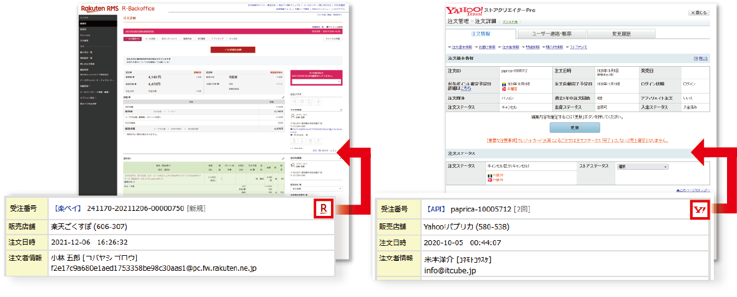This screenshot has height=297, width=737.
Task: Click the Rakuten RMS logo
Action: click(99, 9)
